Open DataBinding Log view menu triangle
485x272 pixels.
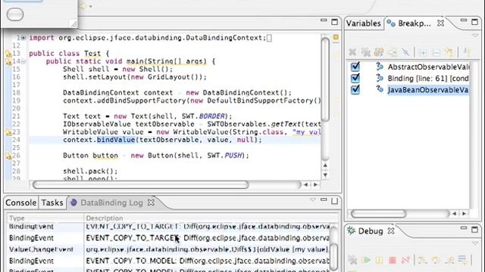(313, 200)
